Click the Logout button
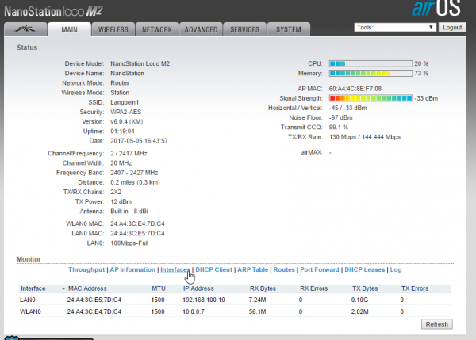 [x=451, y=27]
